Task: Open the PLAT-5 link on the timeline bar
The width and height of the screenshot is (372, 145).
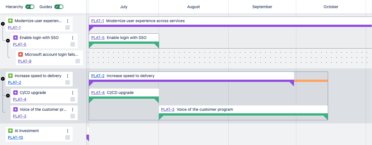Action: pyautogui.click(x=98, y=38)
